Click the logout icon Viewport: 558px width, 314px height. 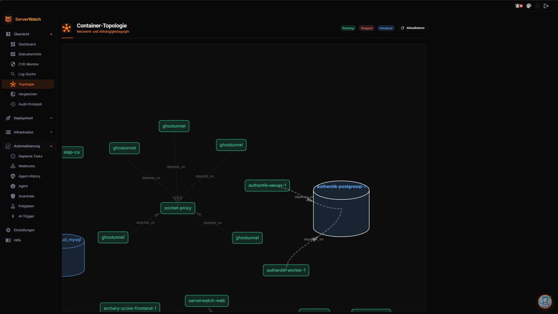(546, 6)
